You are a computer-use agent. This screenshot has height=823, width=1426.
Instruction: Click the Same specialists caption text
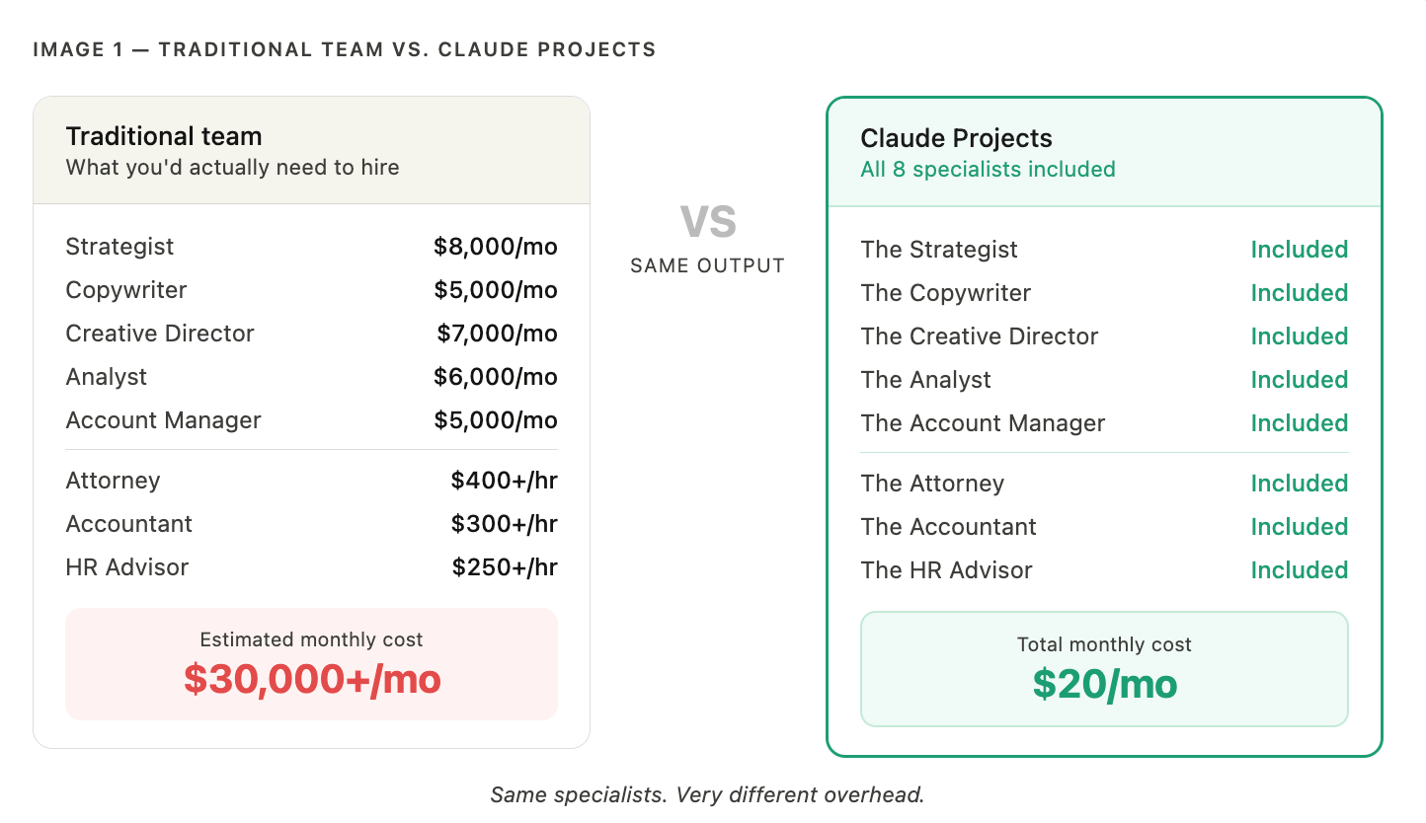tap(707, 794)
